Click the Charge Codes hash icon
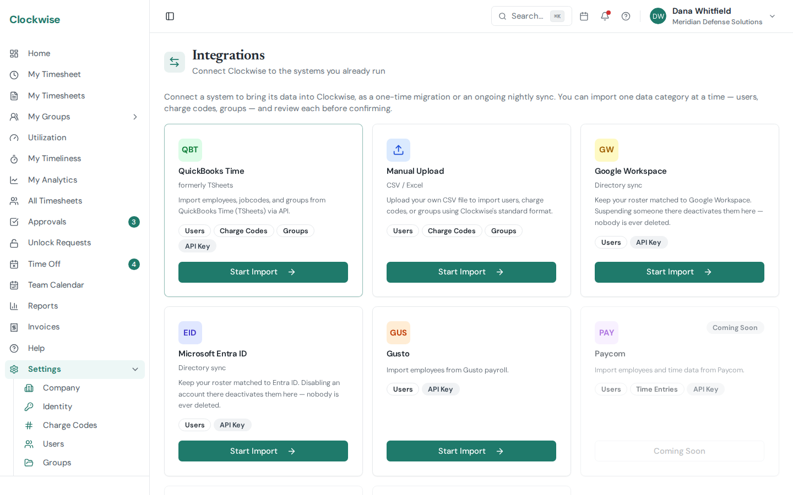 [29, 425]
